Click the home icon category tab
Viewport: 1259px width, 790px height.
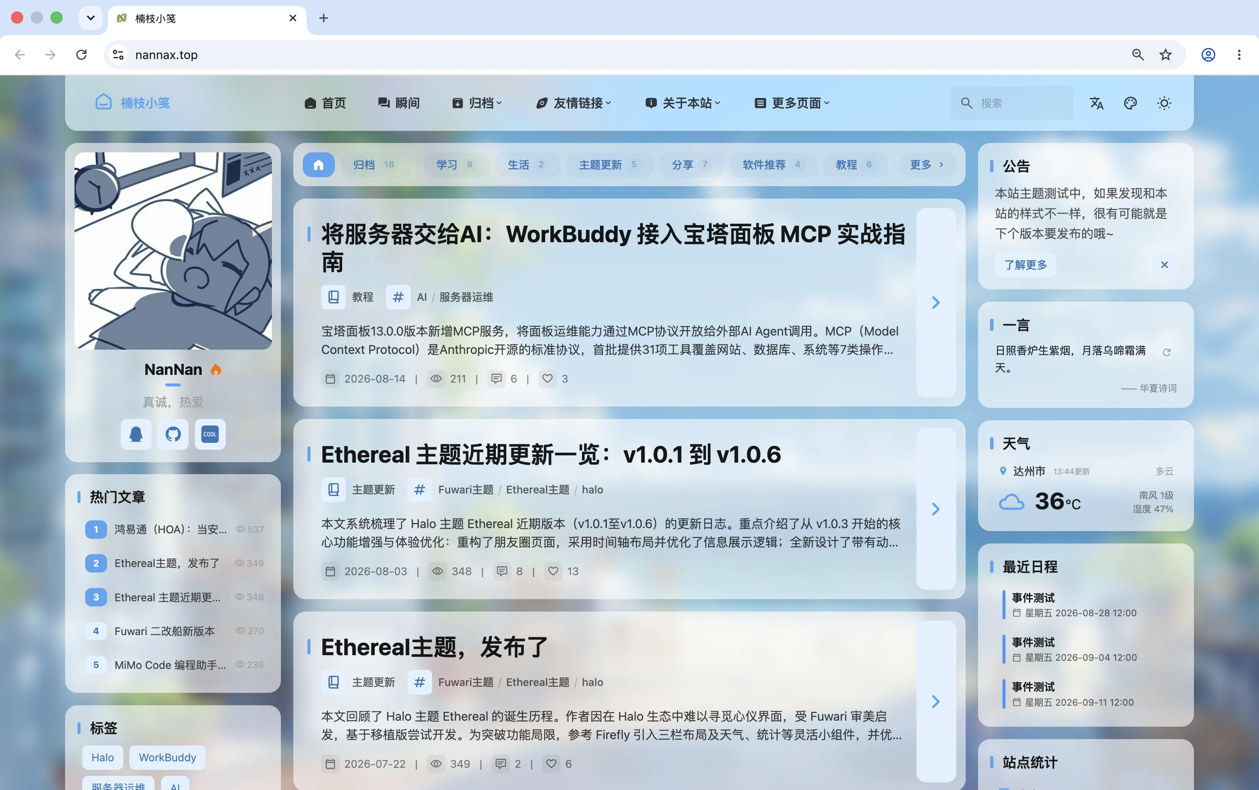319,165
